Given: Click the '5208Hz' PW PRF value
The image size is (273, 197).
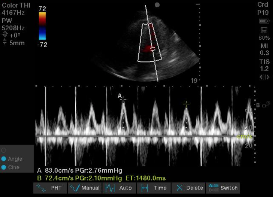Looking at the screenshot, I should coord(13,28).
